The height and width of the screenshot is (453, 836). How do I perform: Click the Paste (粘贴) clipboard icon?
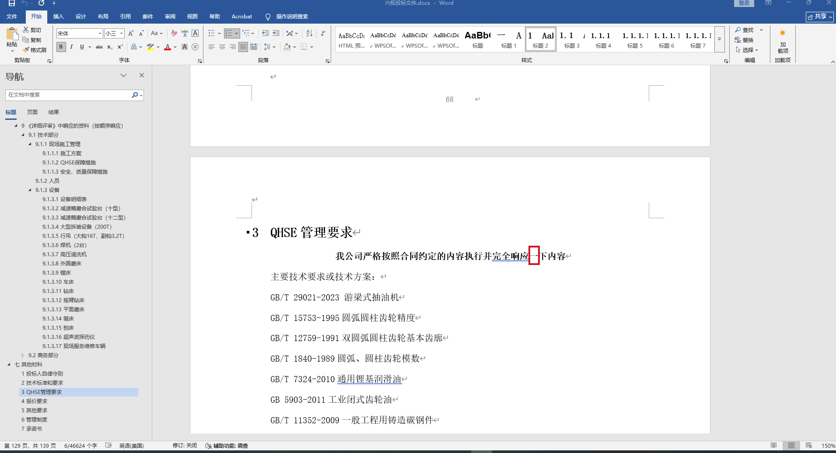[12, 34]
